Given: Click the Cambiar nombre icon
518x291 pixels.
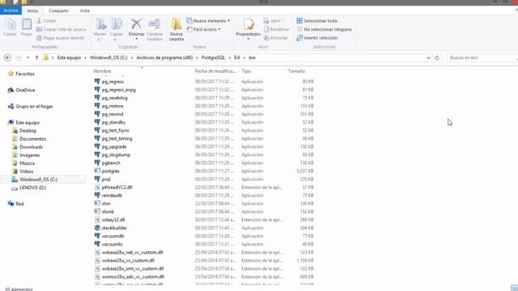Looking at the screenshot, I should [x=155, y=24].
